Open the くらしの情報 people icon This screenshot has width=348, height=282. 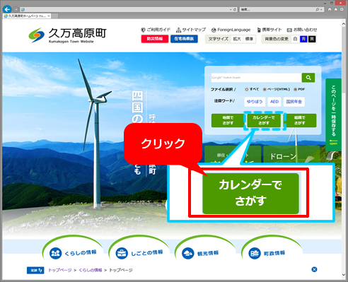(56, 253)
